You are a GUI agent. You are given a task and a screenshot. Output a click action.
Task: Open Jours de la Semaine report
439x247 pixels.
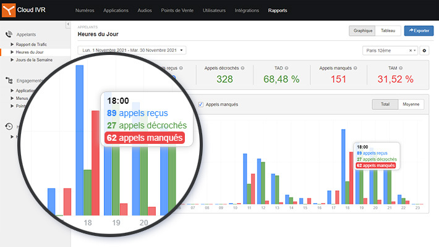(x=34, y=60)
